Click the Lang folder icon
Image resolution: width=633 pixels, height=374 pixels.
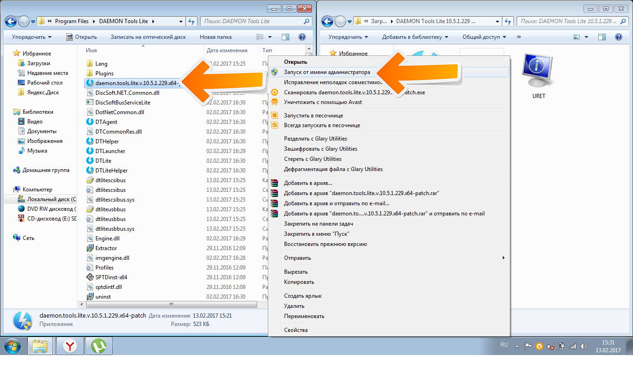pos(90,64)
